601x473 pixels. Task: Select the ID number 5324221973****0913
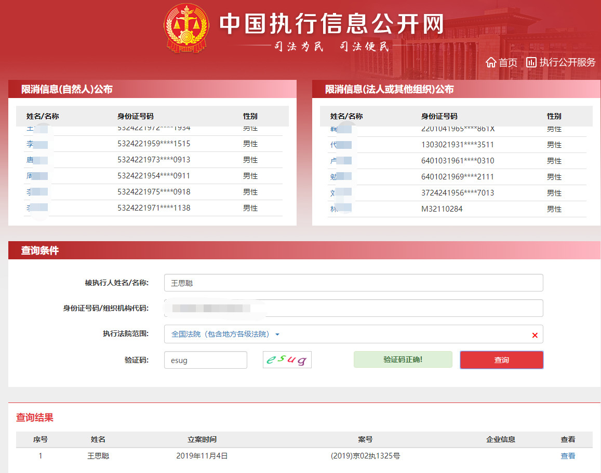click(x=154, y=160)
